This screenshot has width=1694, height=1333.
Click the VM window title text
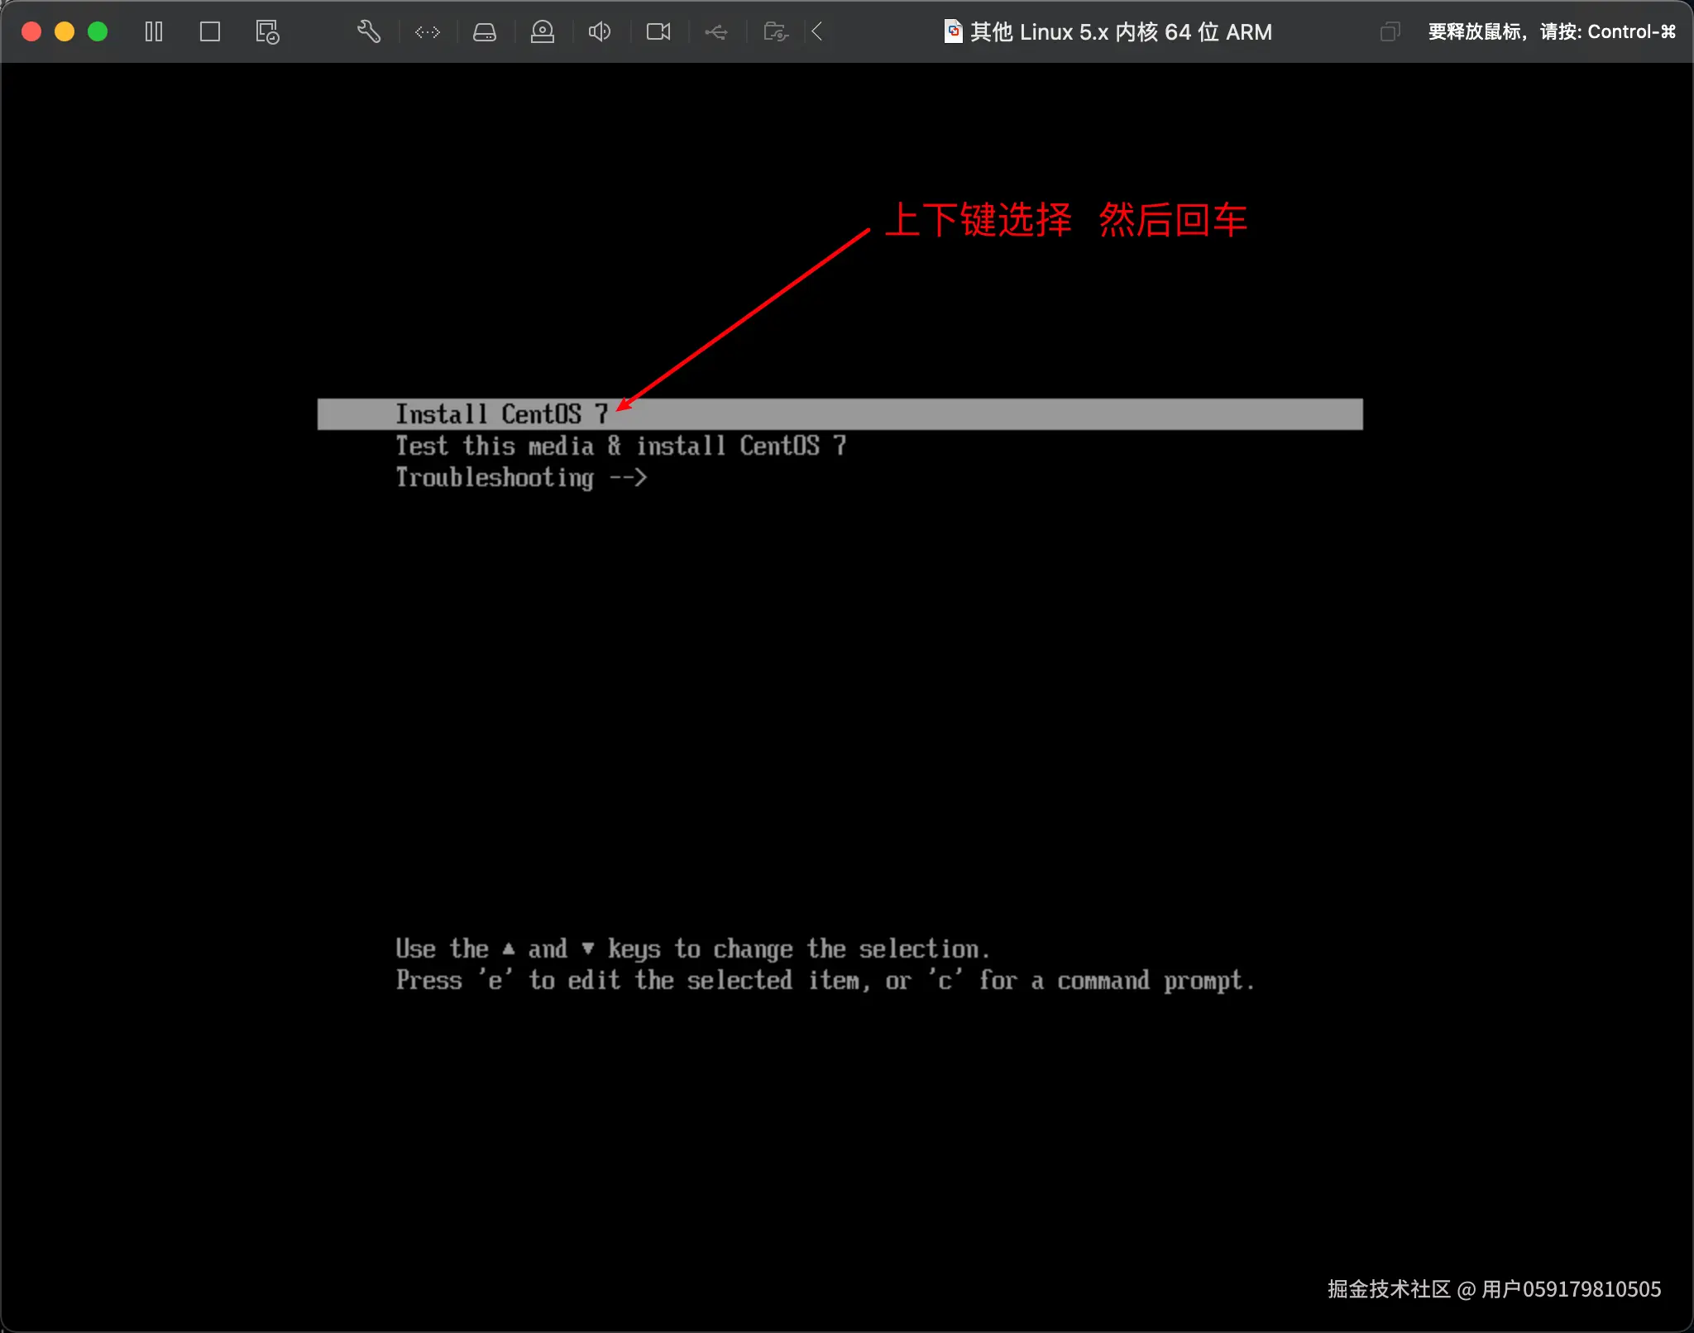(1121, 32)
